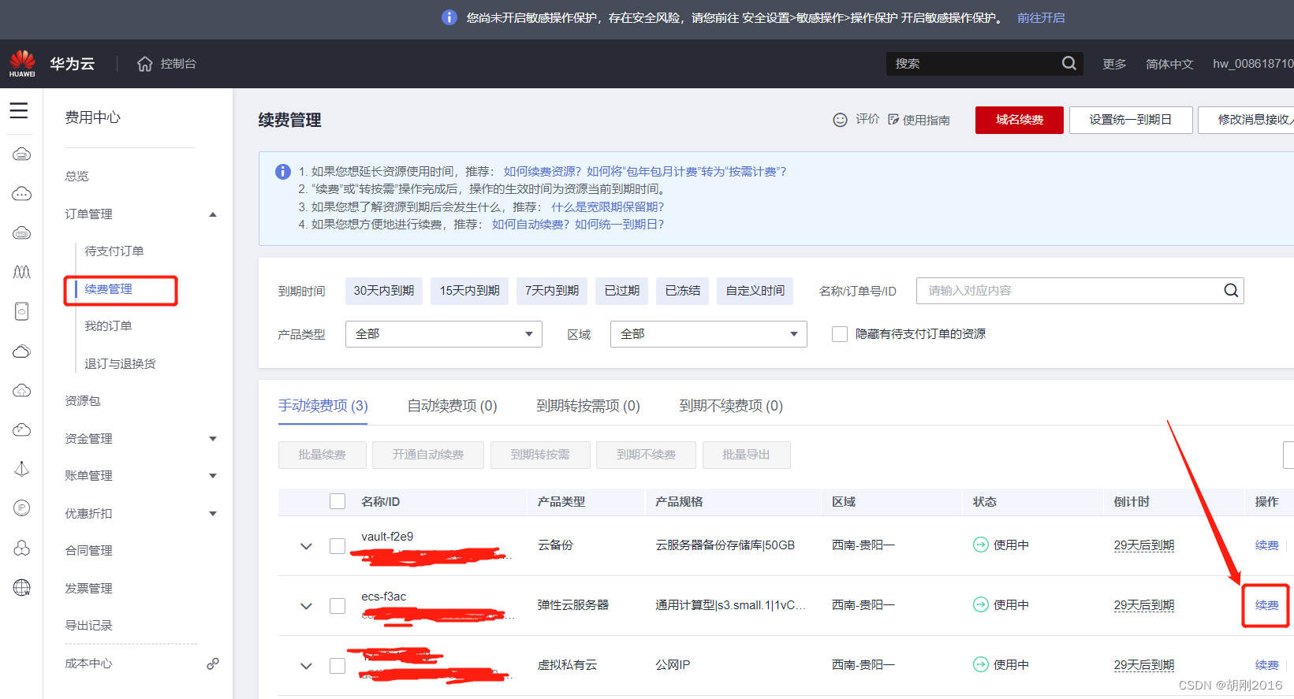
Task: Filter by 7天内到期
Action: tap(552, 291)
